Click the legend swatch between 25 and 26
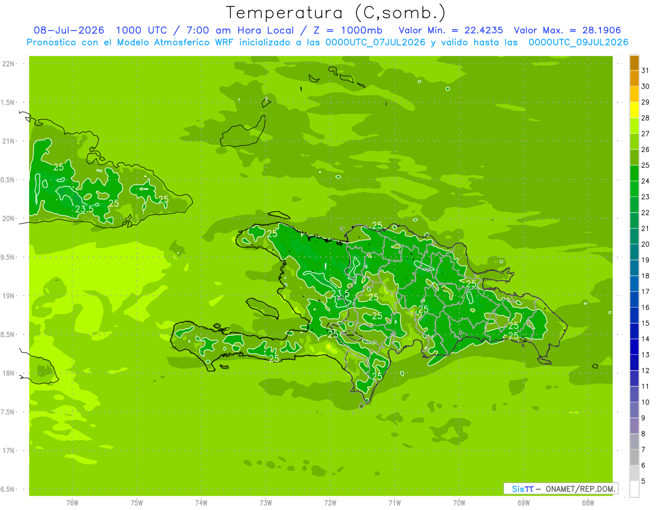The width and height of the screenshot is (660, 510). tap(634, 157)
